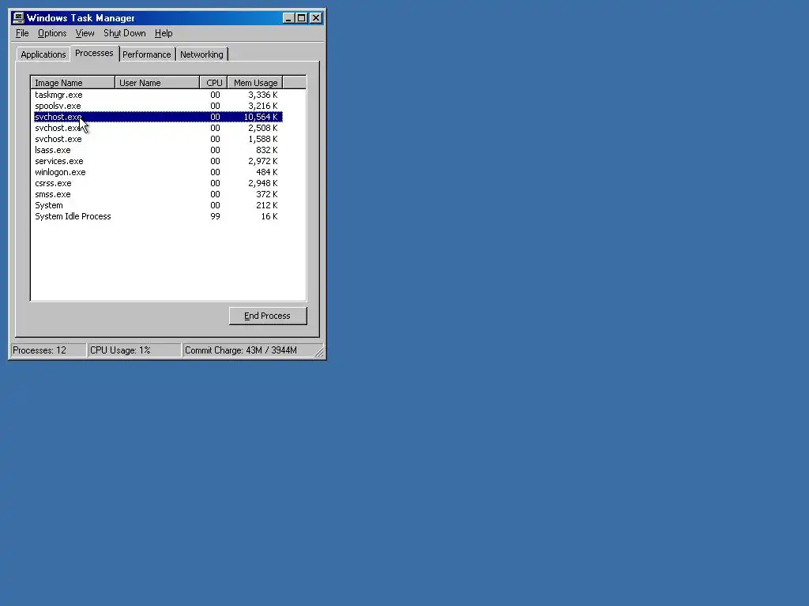Close the Windows Task Manager window

(316, 18)
